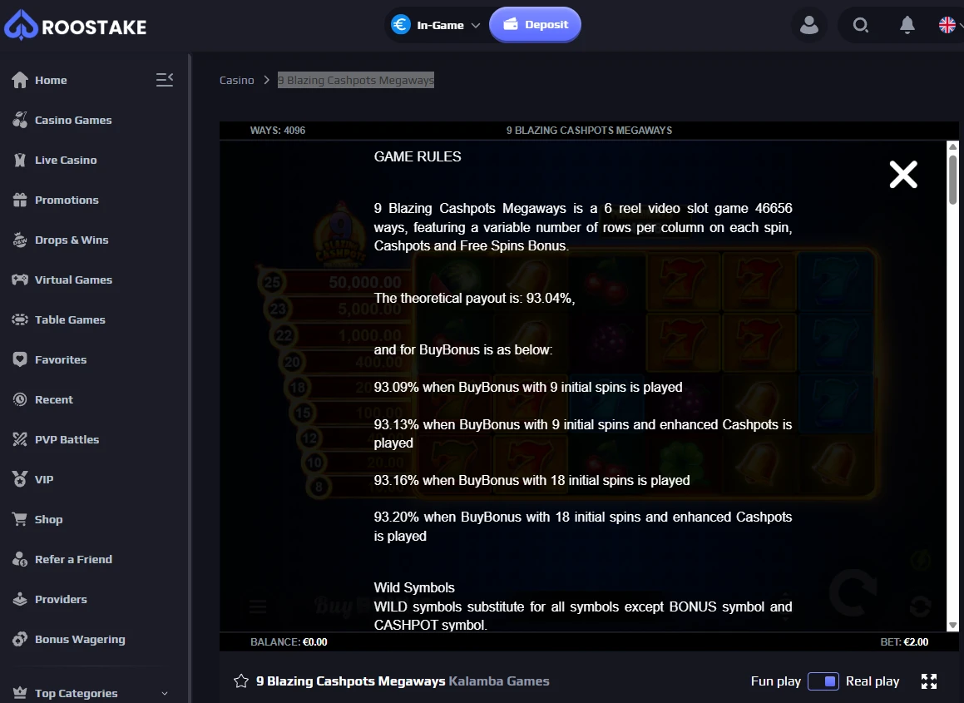Open the Refer a Friend menu item
Viewport: 964px width, 703px height.
pyautogui.click(x=74, y=559)
